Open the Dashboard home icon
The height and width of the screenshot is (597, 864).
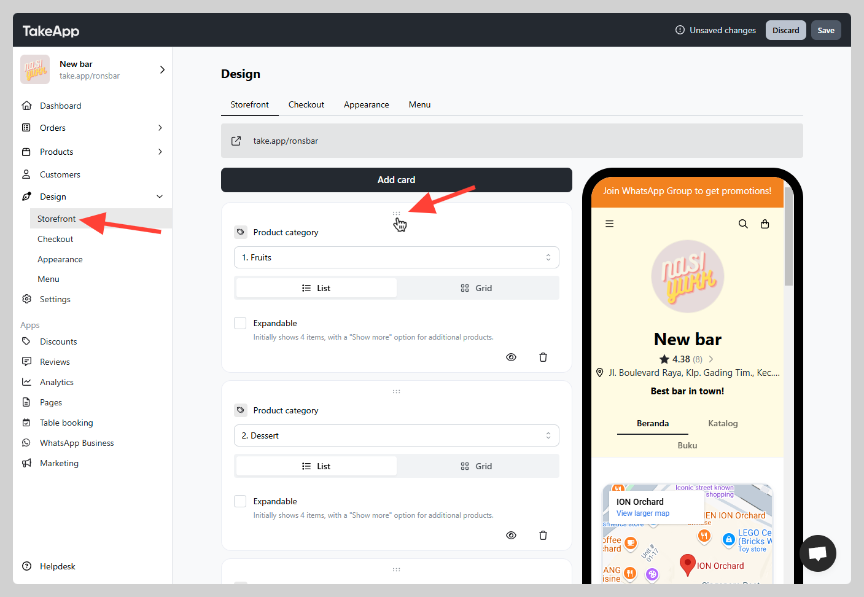(26, 106)
